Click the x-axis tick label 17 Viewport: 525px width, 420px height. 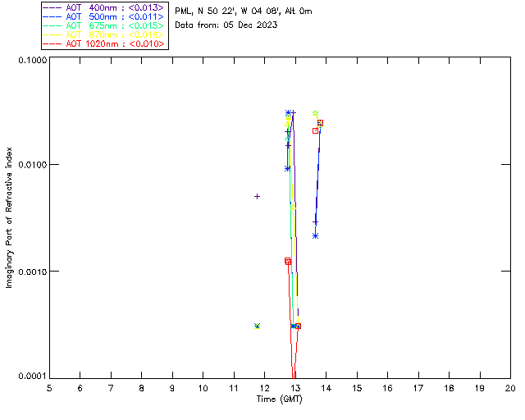pos(418,388)
